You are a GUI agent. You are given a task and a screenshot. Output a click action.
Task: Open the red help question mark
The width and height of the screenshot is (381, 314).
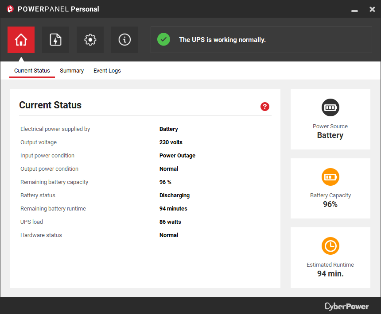click(x=265, y=107)
